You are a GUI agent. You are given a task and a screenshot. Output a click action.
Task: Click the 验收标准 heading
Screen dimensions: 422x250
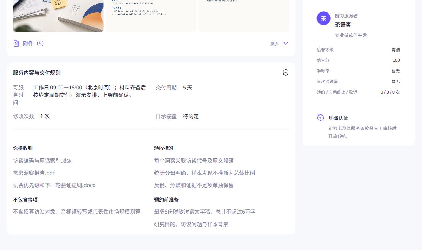pyautogui.click(x=164, y=148)
